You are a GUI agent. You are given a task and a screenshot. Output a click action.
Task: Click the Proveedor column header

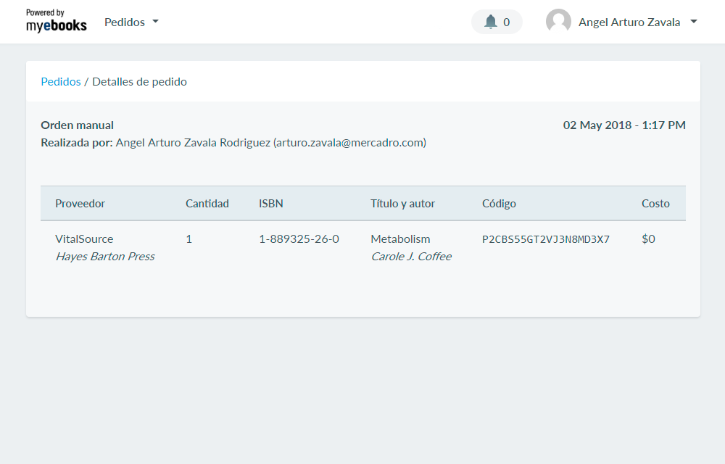80,204
